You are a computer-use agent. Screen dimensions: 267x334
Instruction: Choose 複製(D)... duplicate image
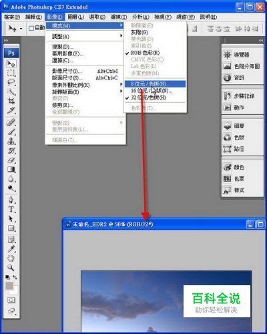(x=85, y=47)
